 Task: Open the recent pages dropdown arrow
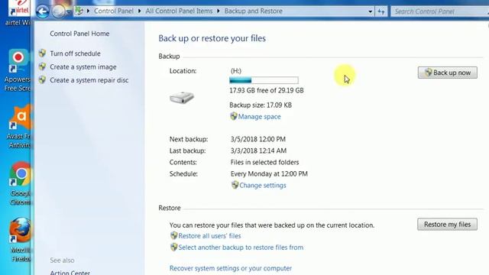tap(69, 12)
